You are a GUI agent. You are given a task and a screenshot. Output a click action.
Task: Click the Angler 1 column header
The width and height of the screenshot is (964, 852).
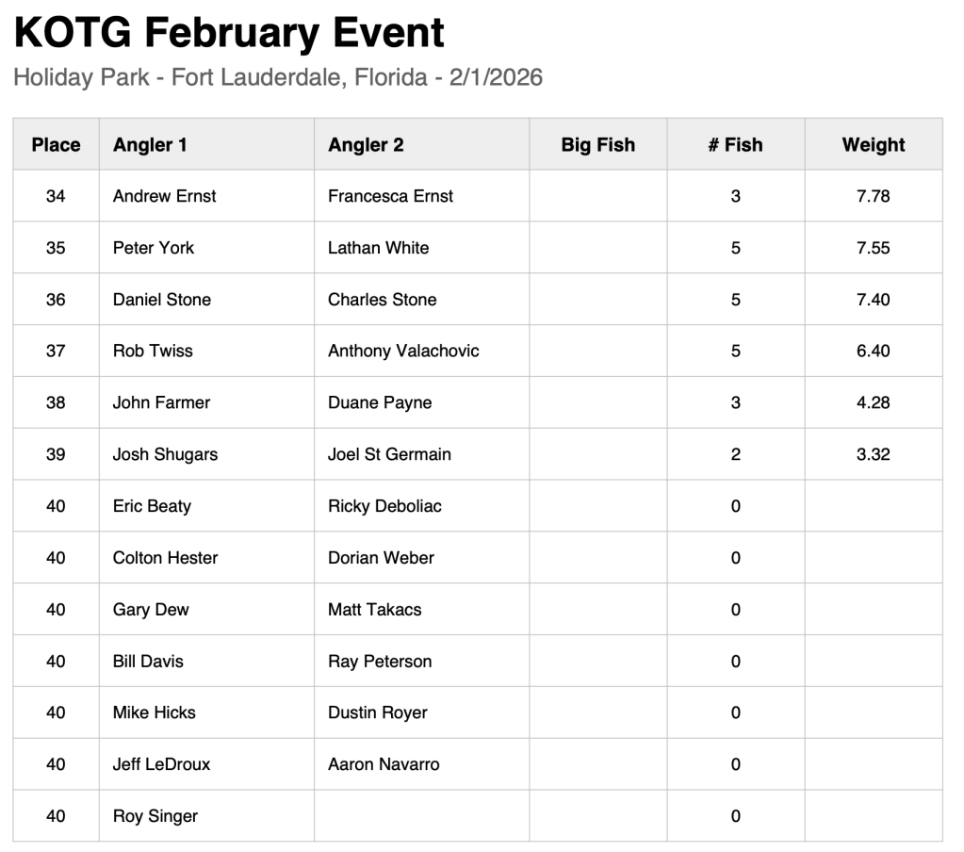coord(150,144)
